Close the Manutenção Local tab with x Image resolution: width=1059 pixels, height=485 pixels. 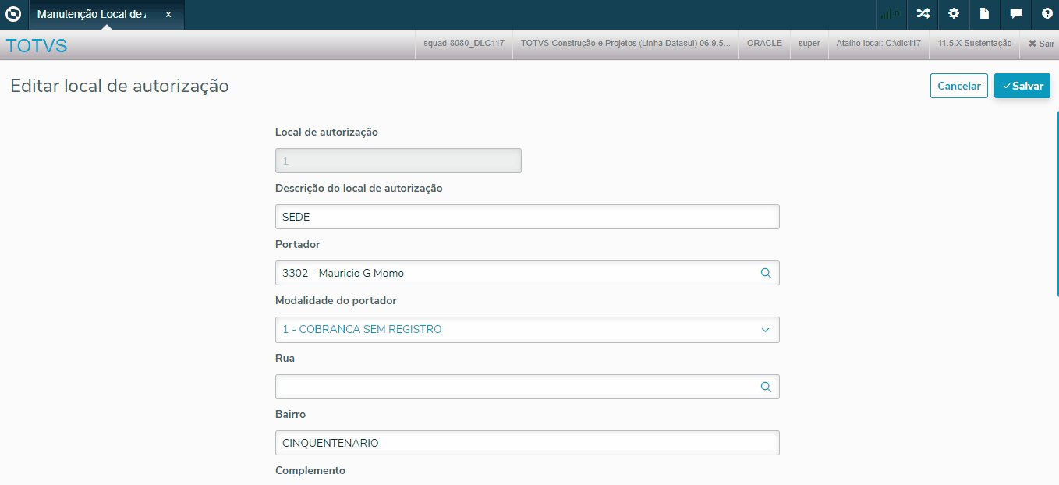[x=168, y=15]
